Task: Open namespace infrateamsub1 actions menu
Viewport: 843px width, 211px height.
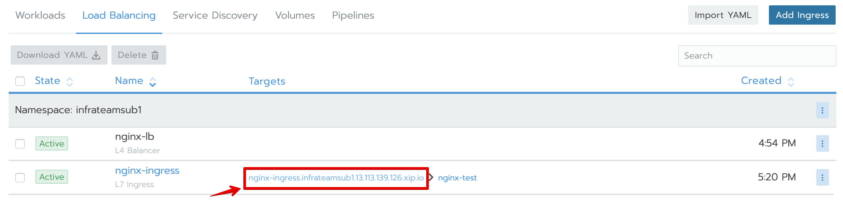Action: (x=822, y=110)
